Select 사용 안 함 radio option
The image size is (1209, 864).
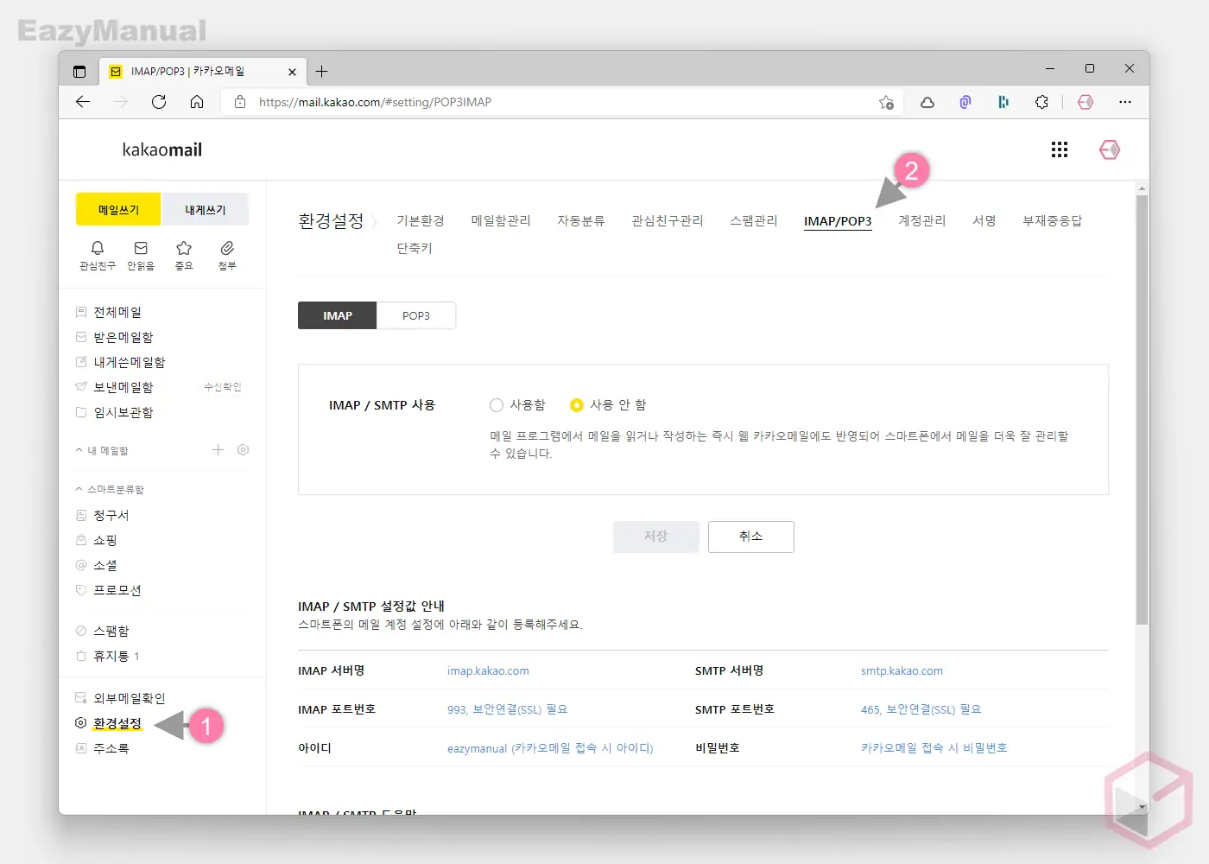[577, 405]
